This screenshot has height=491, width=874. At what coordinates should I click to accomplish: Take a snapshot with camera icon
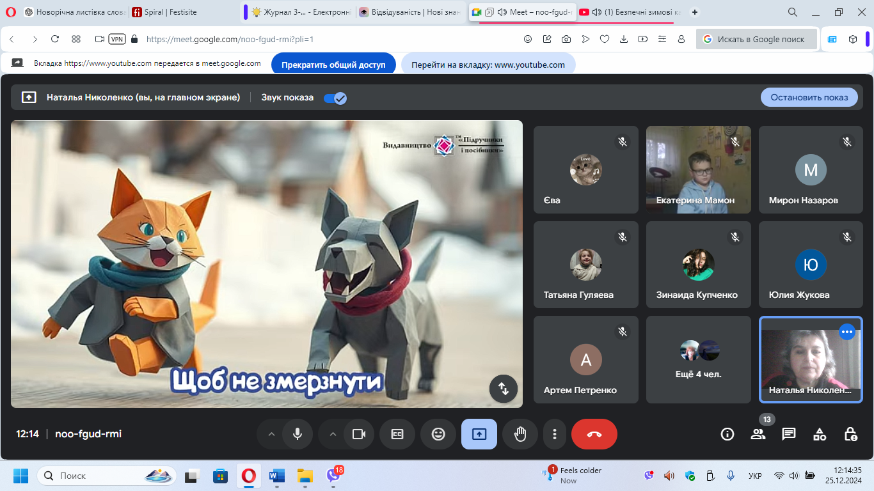point(566,39)
